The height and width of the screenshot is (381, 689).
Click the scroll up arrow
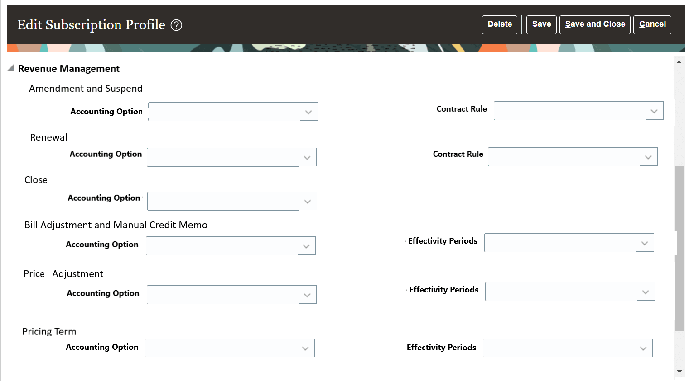(679, 62)
